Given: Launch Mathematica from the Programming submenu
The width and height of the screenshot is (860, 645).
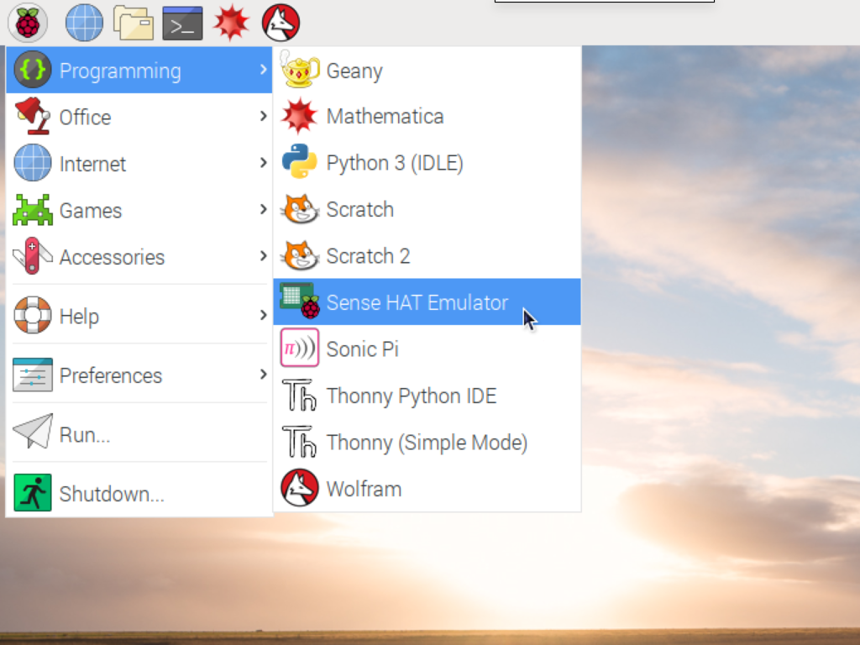Looking at the screenshot, I should tap(427, 116).
